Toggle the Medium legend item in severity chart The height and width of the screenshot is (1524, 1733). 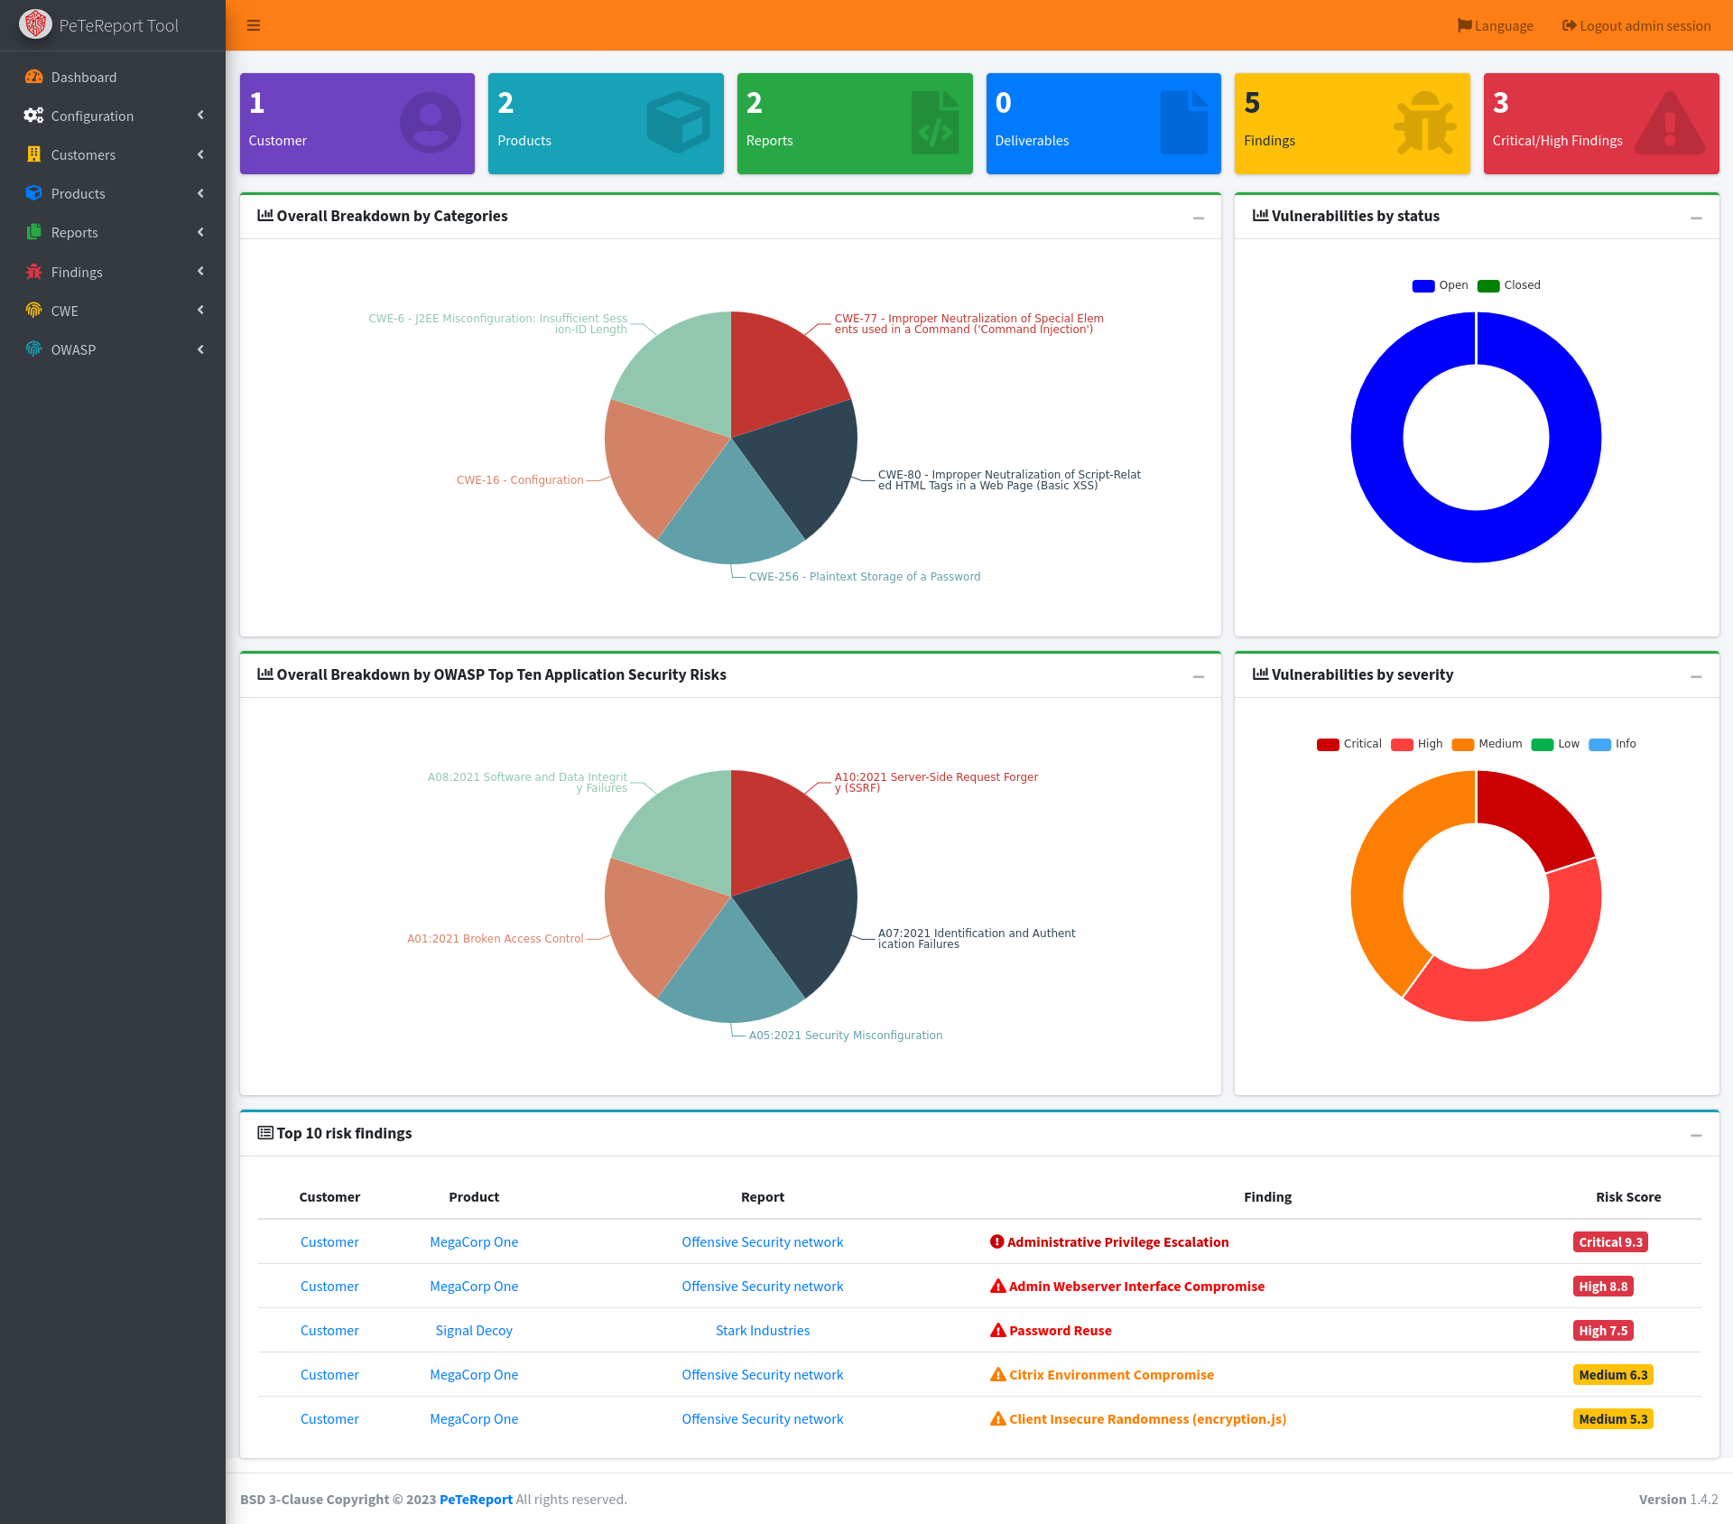[1487, 744]
